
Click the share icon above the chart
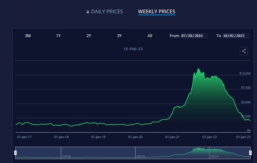pos(244,51)
